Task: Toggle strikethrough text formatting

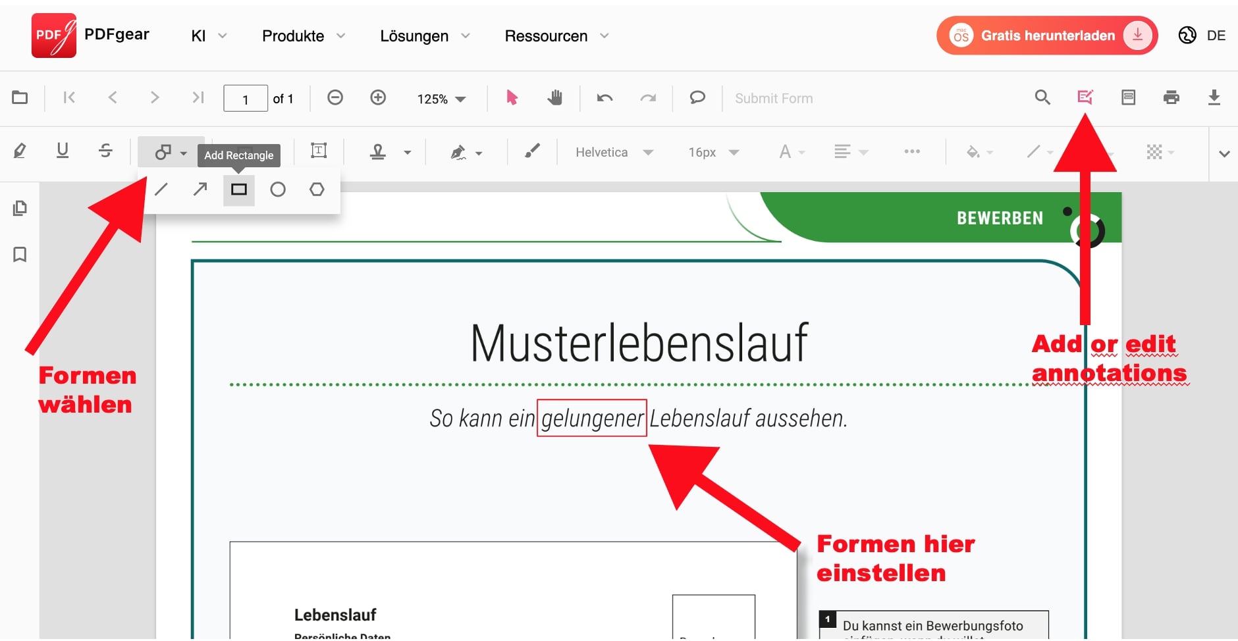Action: tap(105, 151)
